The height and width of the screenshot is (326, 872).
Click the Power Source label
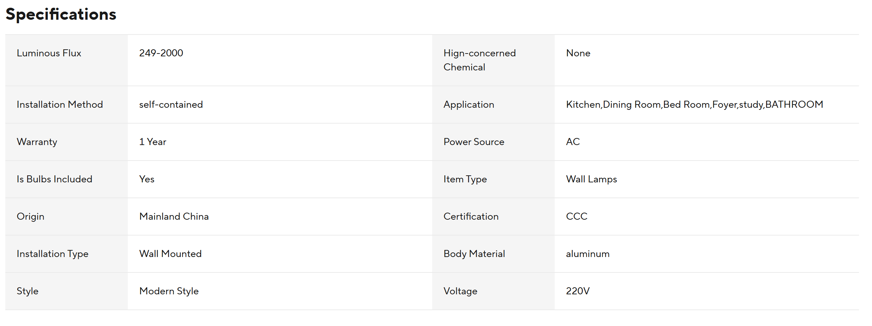pyautogui.click(x=474, y=142)
